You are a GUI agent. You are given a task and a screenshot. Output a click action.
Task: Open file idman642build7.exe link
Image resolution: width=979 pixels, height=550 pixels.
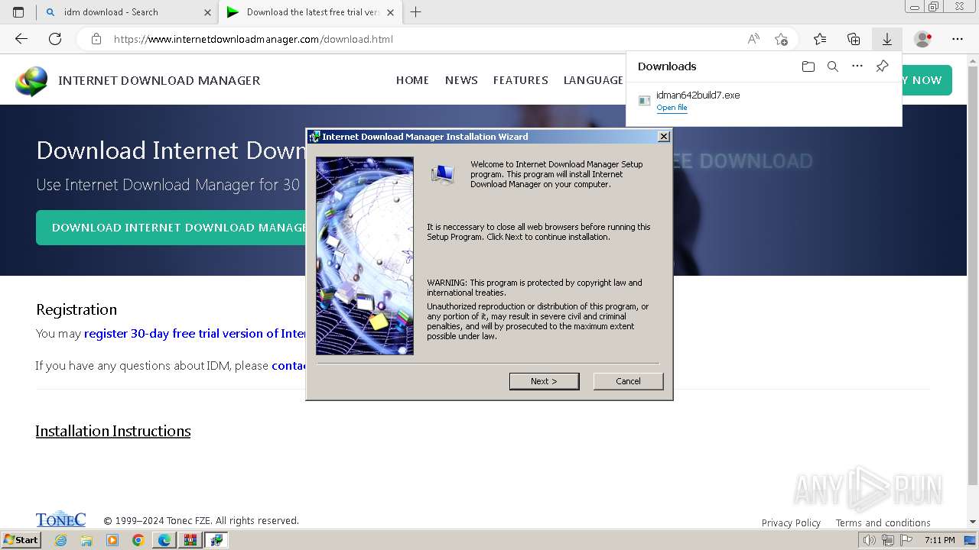click(672, 108)
